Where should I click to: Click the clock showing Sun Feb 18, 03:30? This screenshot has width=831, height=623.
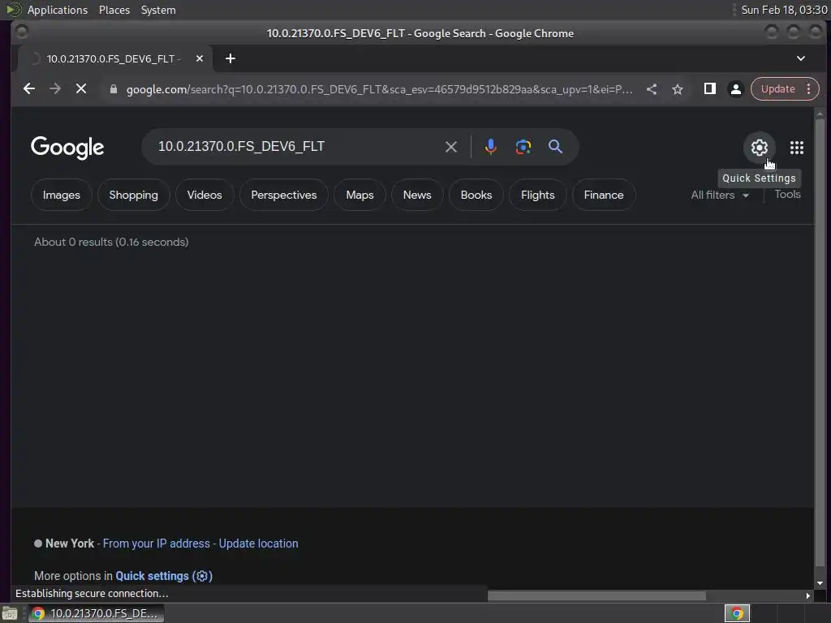(x=785, y=10)
